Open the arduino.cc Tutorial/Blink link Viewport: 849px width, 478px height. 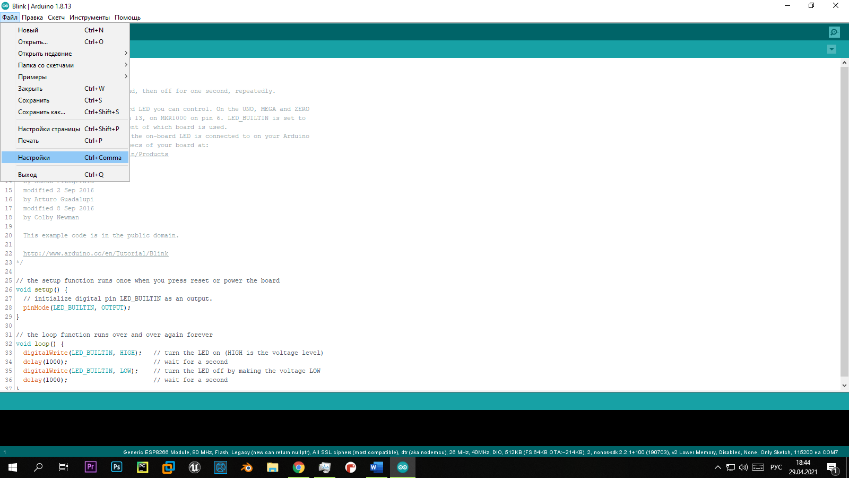96,253
